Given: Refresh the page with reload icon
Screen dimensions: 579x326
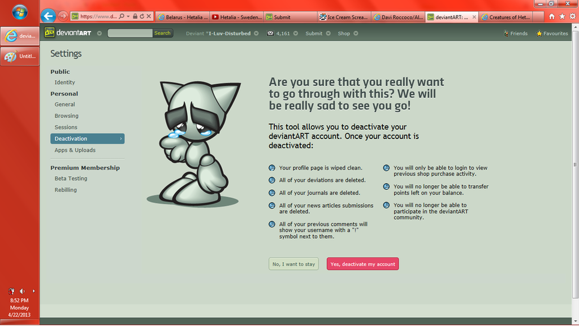Looking at the screenshot, I should pyautogui.click(x=142, y=16).
